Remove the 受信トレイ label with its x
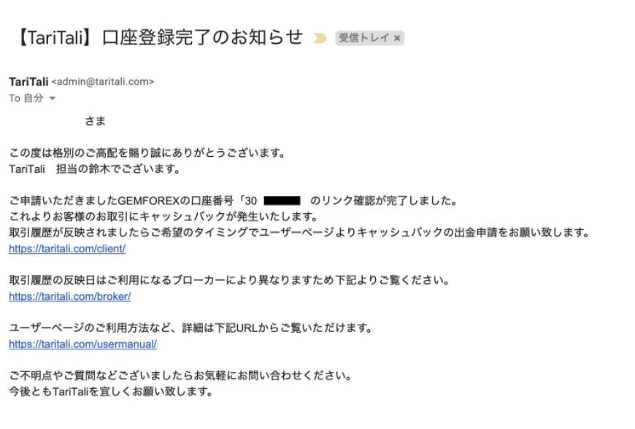Image resolution: width=635 pixels, height=429 pixels. (x=397, y=38)
